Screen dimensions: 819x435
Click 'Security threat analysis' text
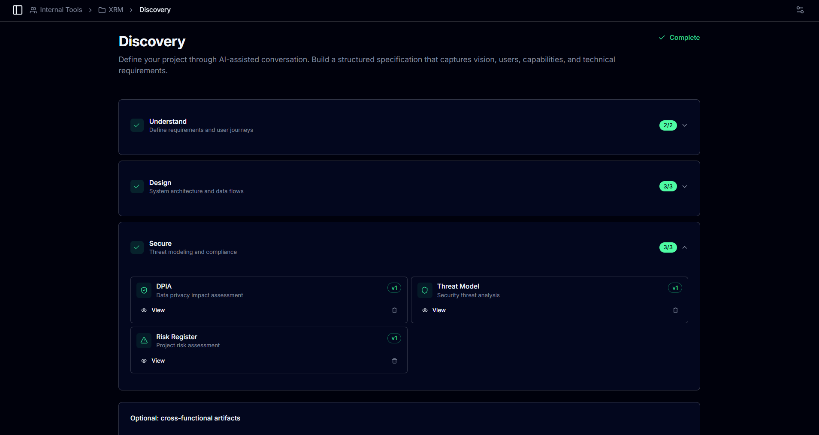point(468,295)
